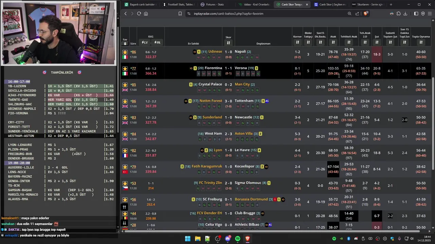The image size is (435, 244).
Task: Open Aston Villa team link
Action: [244, 134]
